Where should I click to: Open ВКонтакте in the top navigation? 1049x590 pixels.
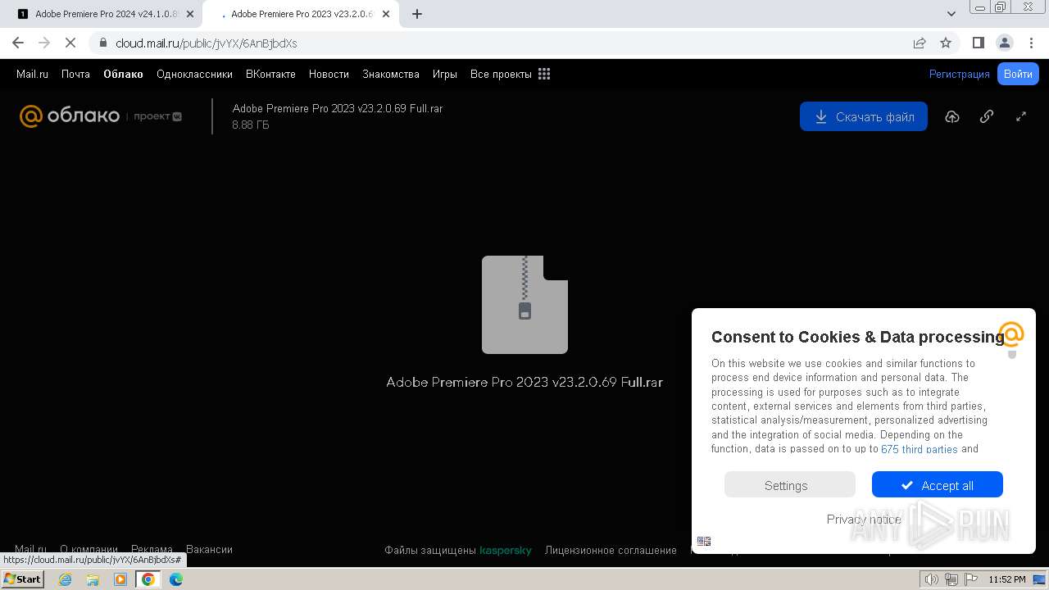coord(270,74)
